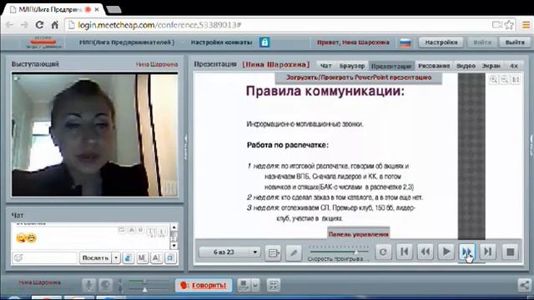Click the Russian flag language icon
534x300 pixels.
pyautogui.click(x=406, y=42)
